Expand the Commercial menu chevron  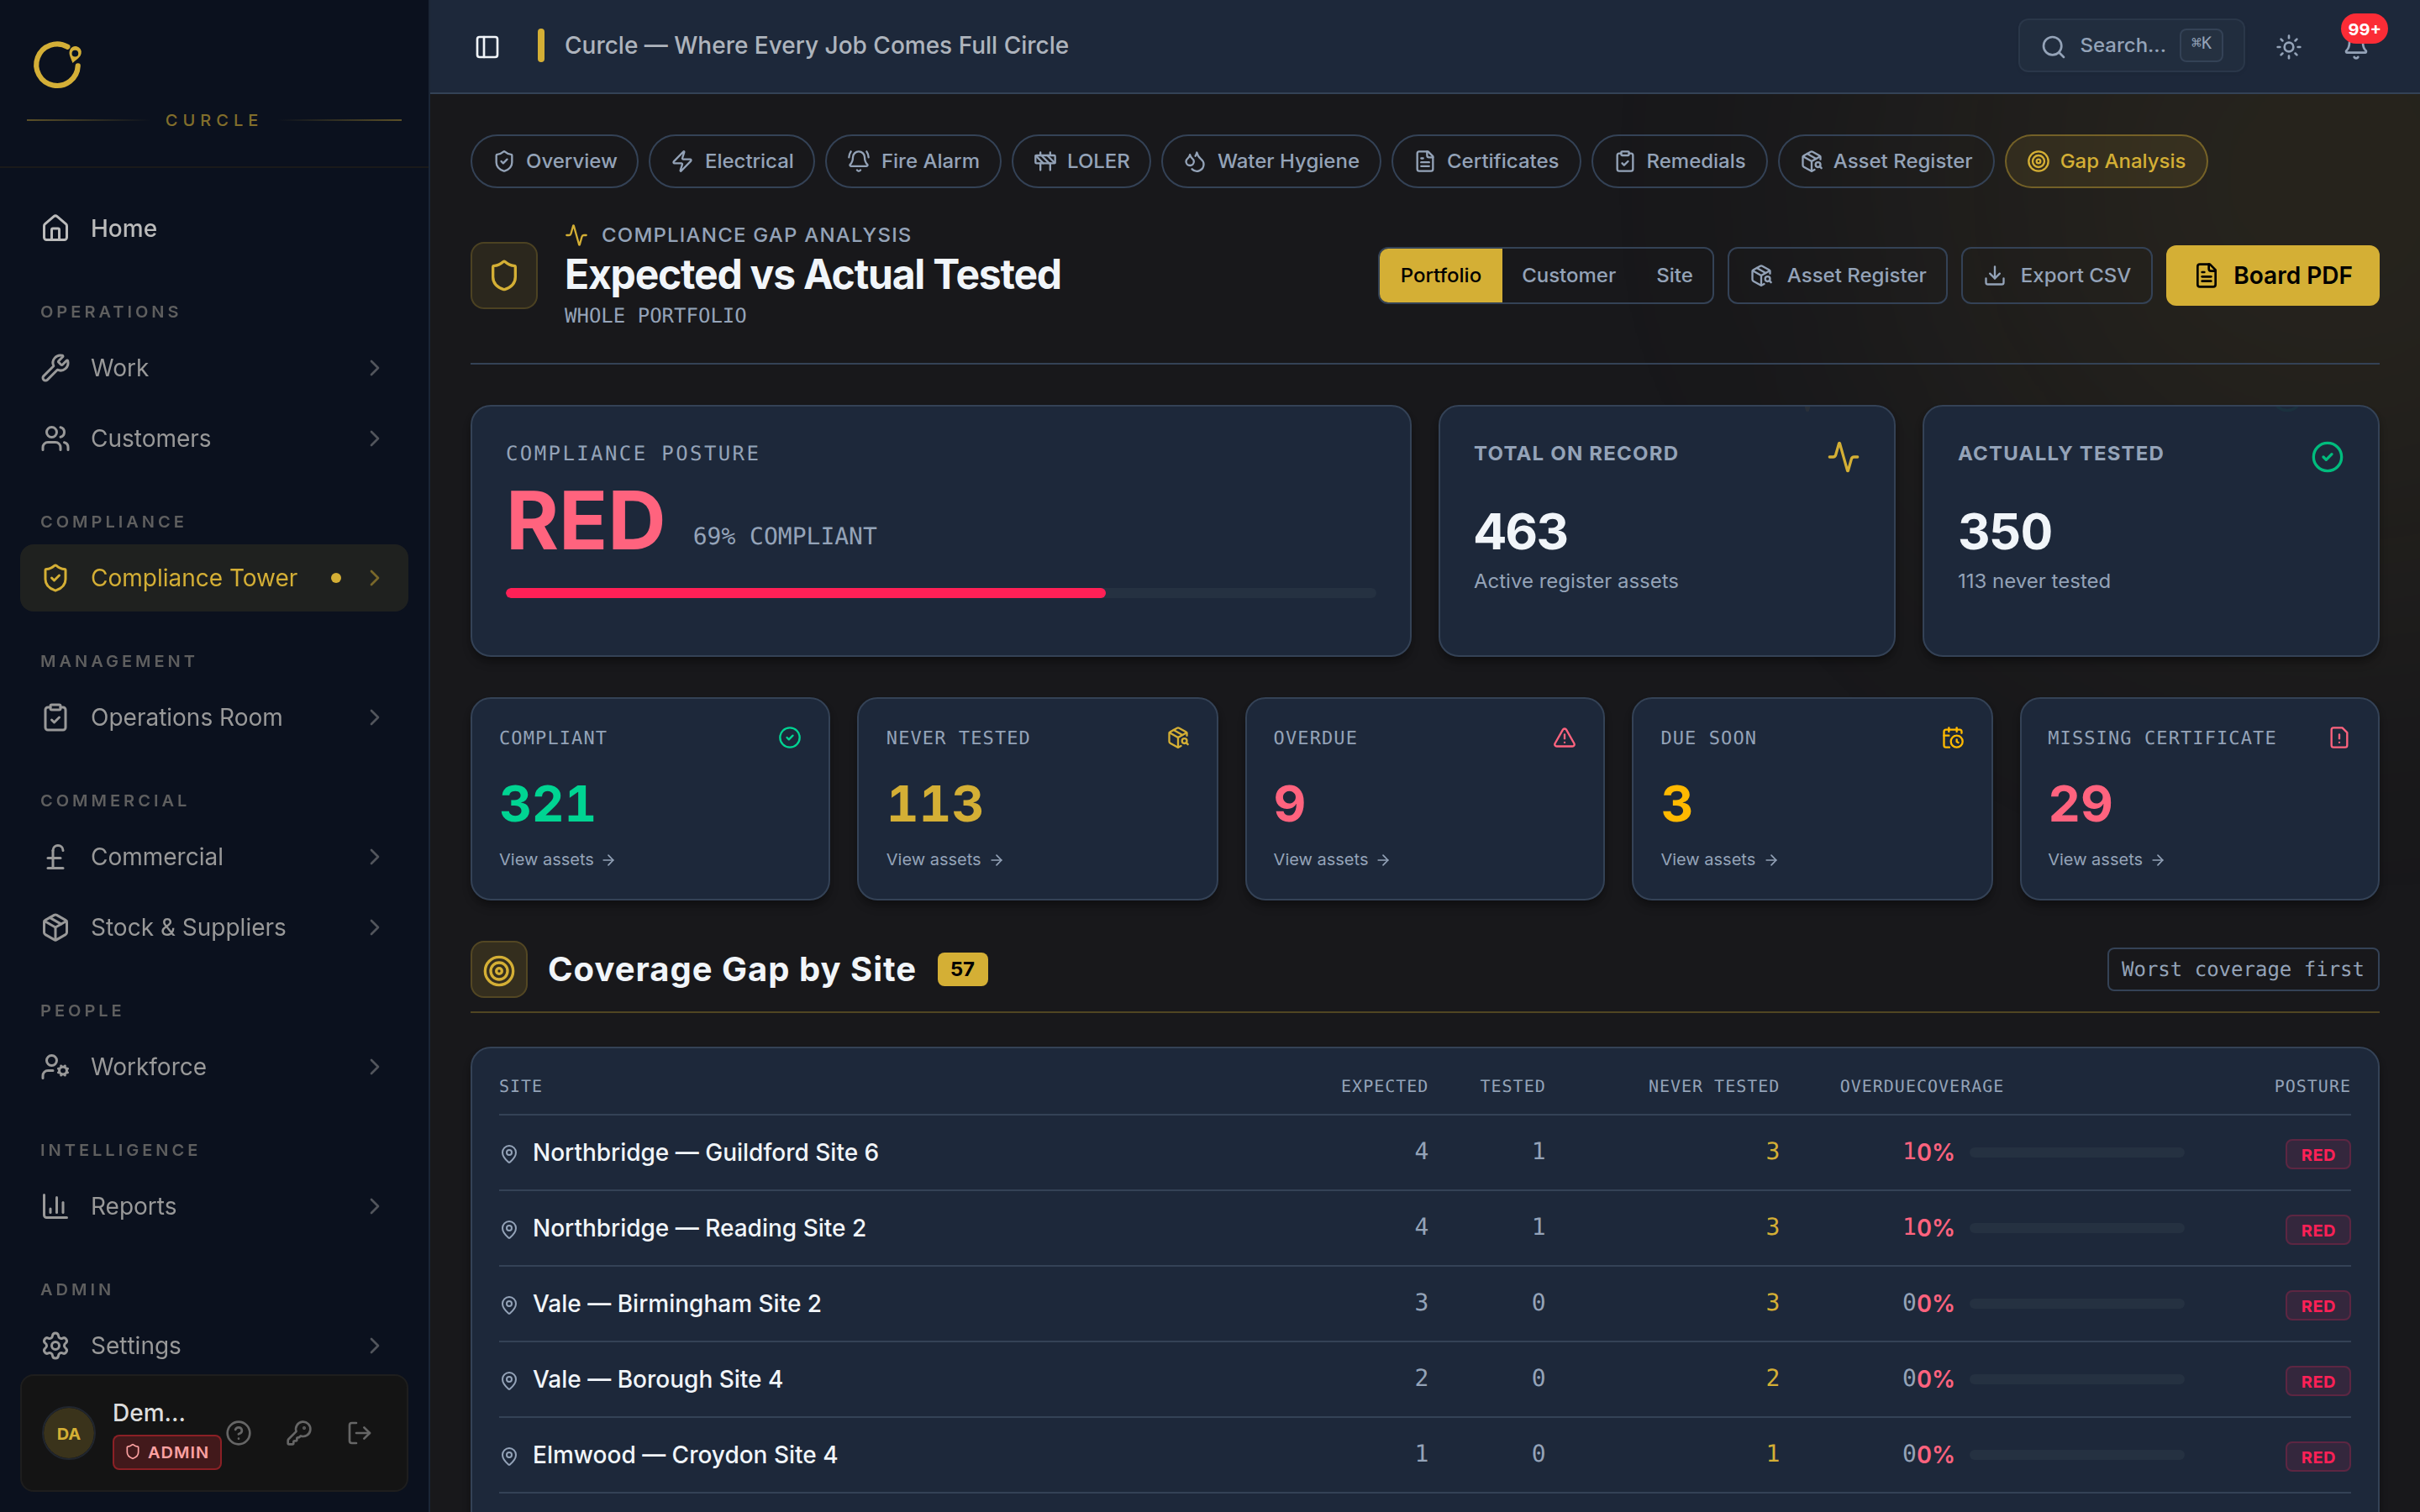click(374, 857)
